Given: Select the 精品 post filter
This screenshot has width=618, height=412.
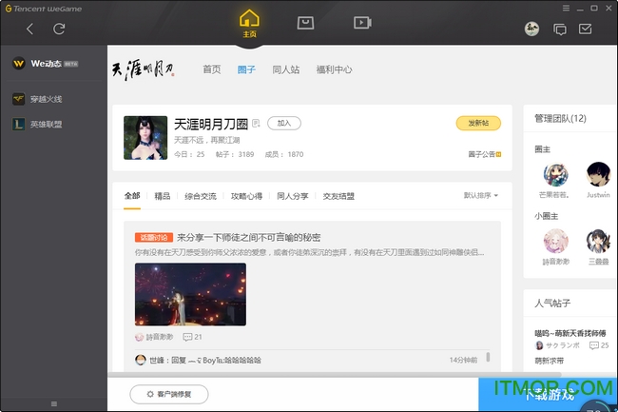Looking at the screenshot, I should tap(162, 196).
